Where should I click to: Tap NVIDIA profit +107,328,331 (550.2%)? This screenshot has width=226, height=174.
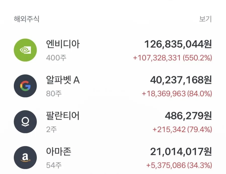173,58
